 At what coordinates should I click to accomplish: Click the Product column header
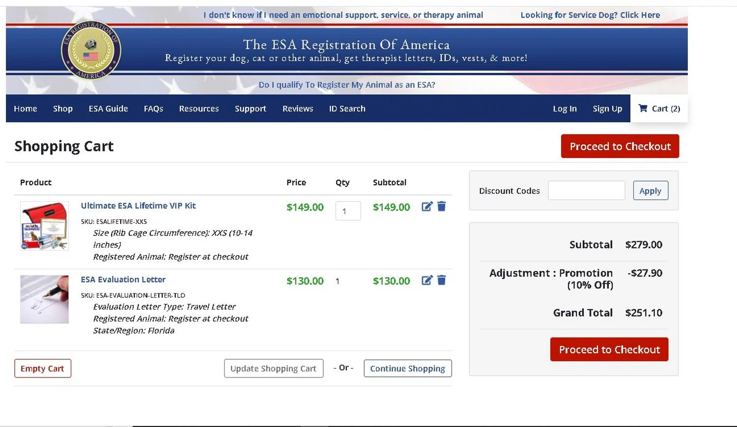tap(36, 182)
